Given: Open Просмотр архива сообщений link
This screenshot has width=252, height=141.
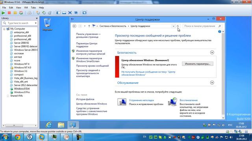Looking at the screenshot, I should (x=93, y=66).
